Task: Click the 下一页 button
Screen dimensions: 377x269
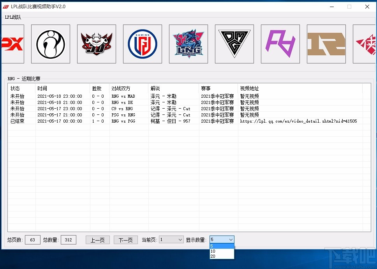Action: pyautogui.click(x=125, y=240)
